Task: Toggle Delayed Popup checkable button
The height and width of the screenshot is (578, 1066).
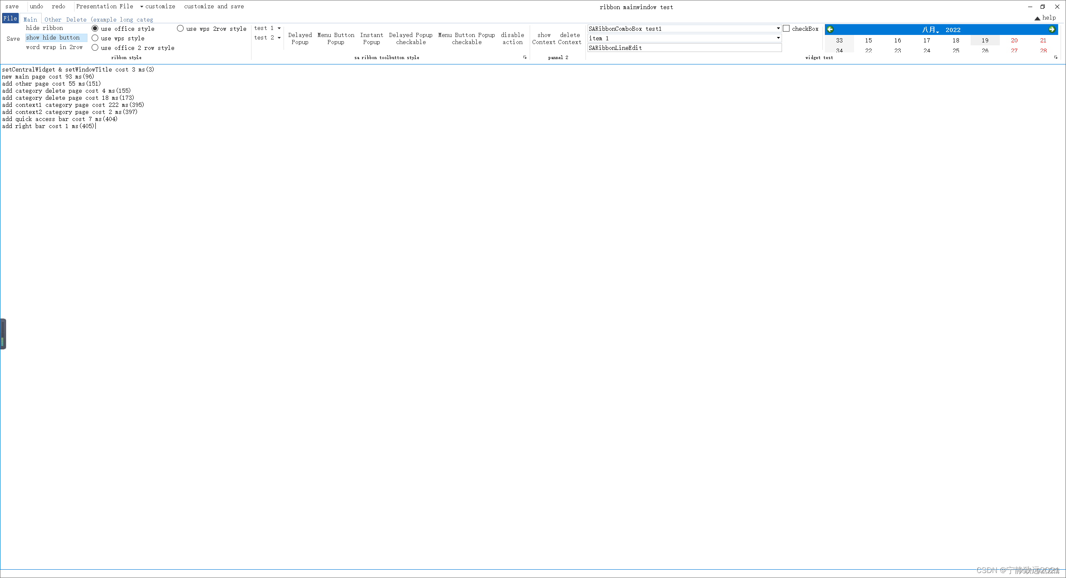Action: coord(411,39)
